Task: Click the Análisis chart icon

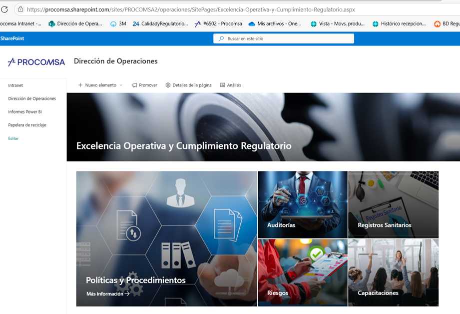Action: [222, 85]
